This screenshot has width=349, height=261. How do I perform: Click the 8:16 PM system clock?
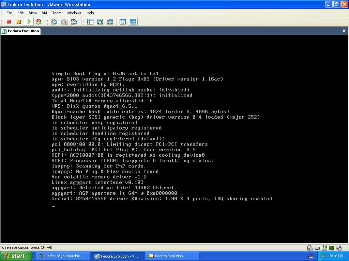coord(336,256)
